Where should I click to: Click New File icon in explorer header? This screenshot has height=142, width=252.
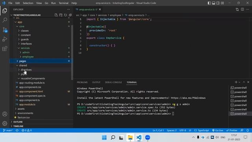pos(56,15)
